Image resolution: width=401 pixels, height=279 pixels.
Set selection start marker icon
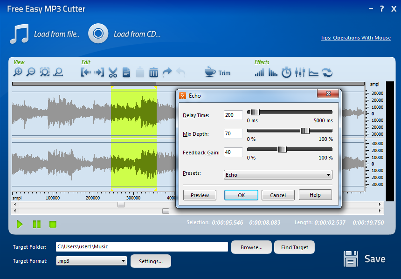[x=86, y=73]
